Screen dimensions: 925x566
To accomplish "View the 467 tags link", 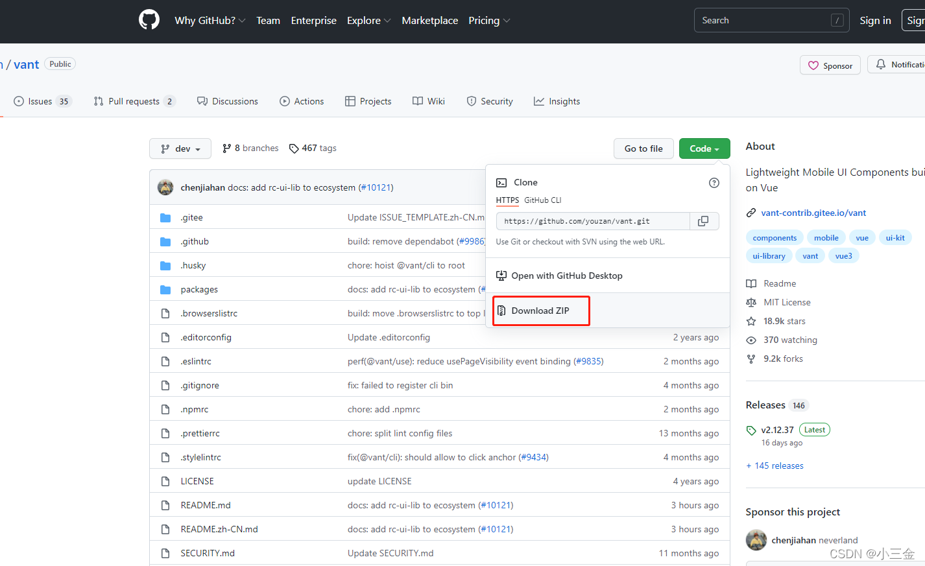I will point(313,148).
